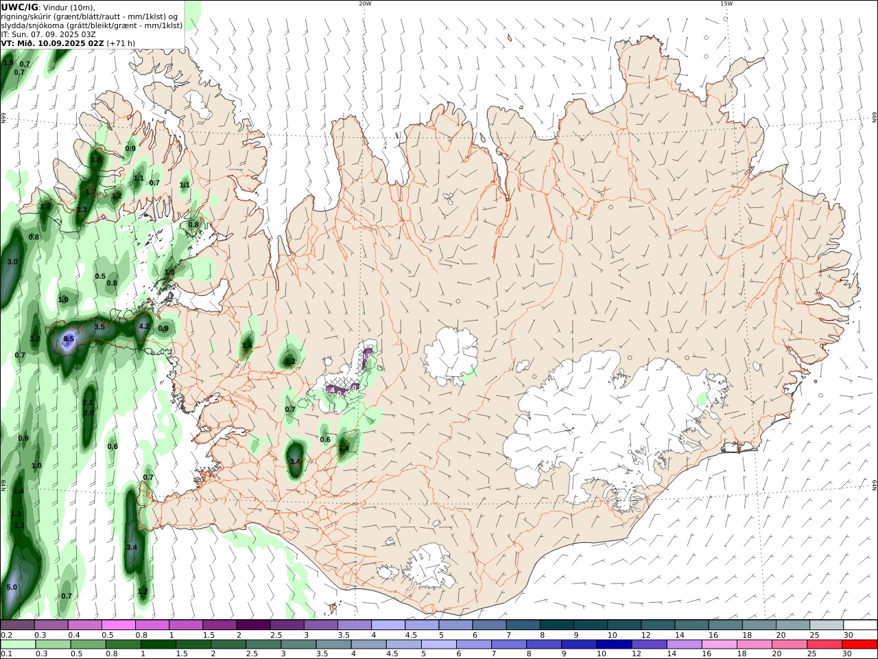Pick the royal blue 8 rain-scale swatch
This screenshot has height=659, width=878.
tap(543, 645)
